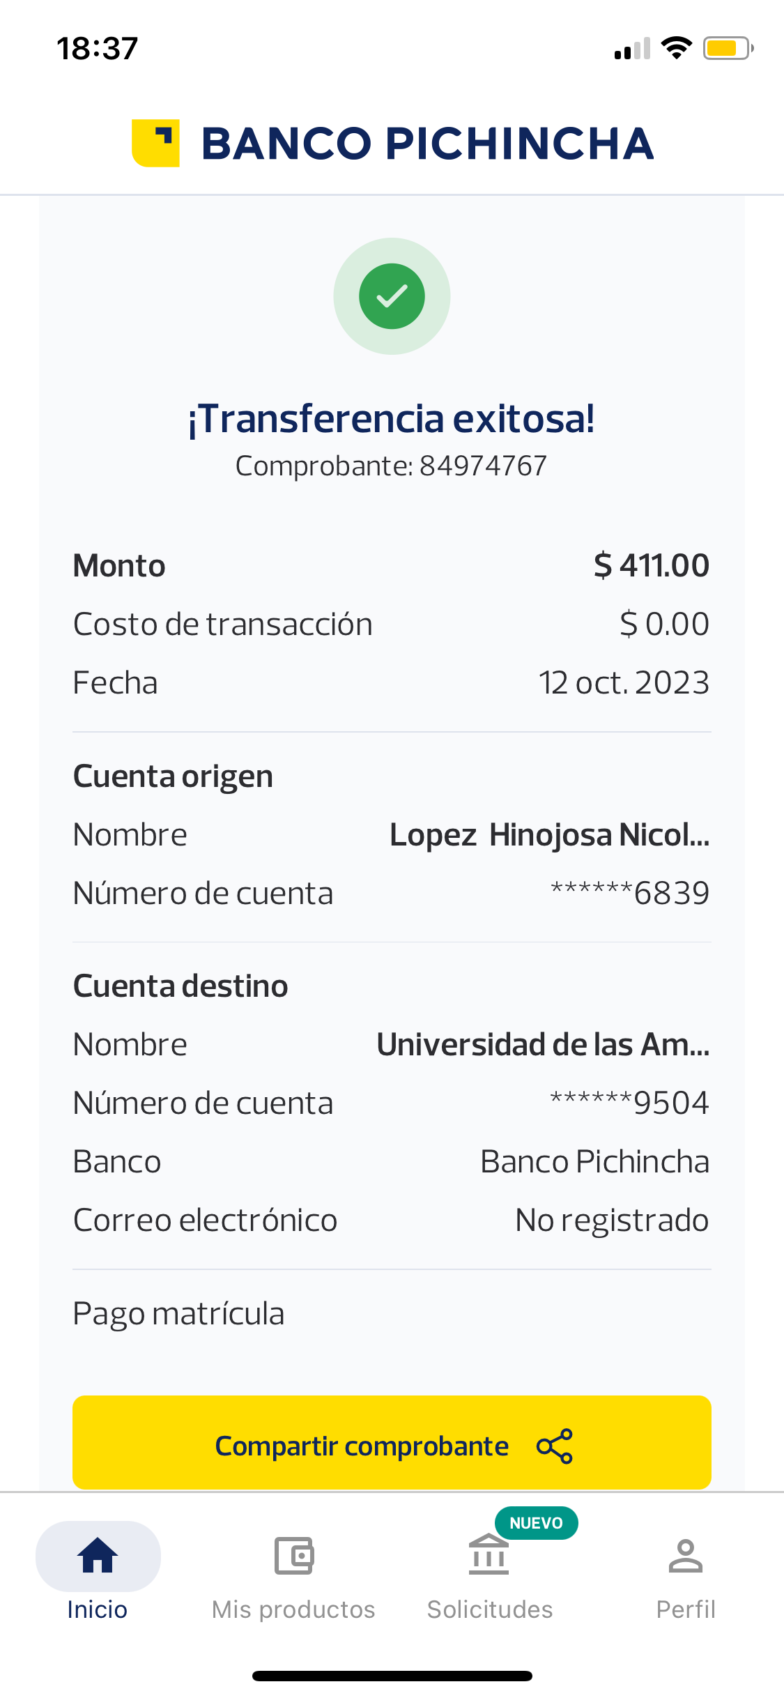Tap the green success checkmark icon
This screenshot has width=784, height=1698.
click(392, 296)
